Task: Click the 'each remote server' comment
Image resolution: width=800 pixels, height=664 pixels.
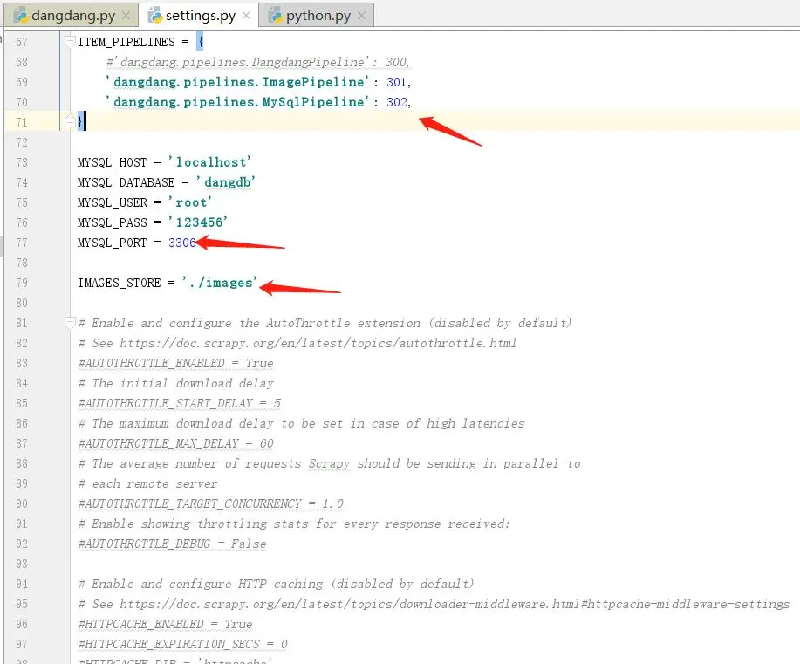Action: point(148,484)
